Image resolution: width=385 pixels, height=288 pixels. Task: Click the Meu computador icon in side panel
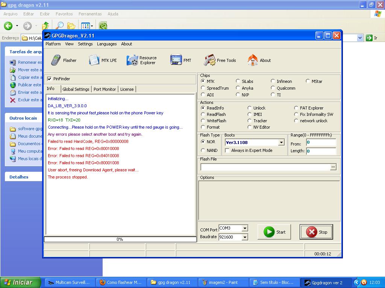(12, 151)
